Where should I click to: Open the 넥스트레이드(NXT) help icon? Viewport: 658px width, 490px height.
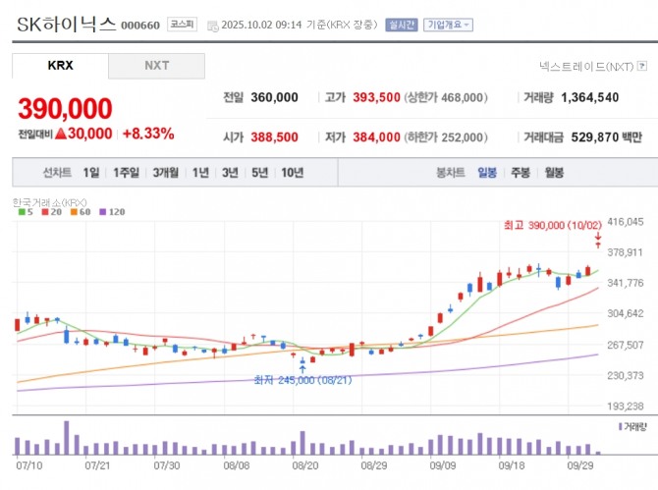tap(642, 66)
